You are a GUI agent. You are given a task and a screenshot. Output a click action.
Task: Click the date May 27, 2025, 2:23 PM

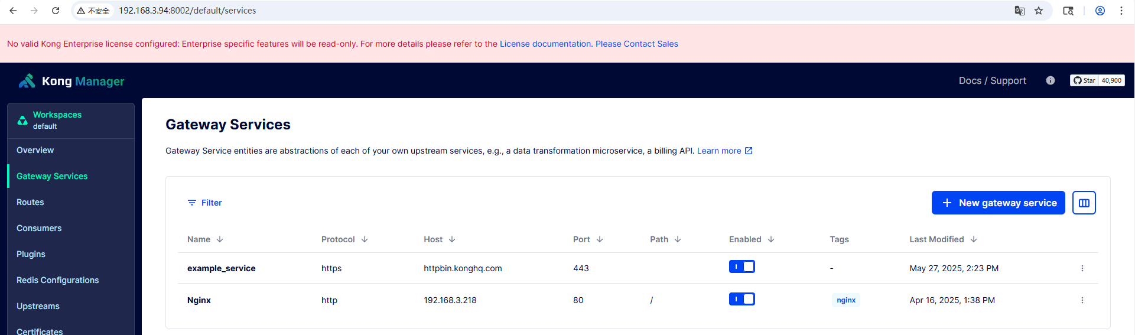[x=954, y=268]
